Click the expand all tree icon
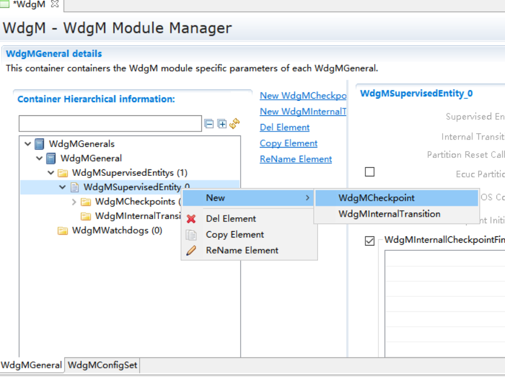This screenshot has height=377, width=505. (222, 124)
